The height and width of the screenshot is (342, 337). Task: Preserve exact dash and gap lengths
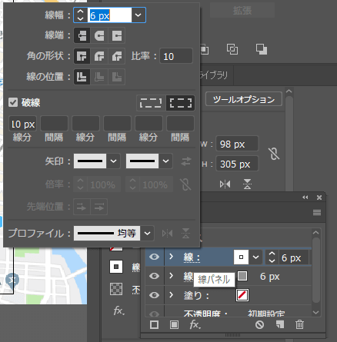[x=151, y=103]
